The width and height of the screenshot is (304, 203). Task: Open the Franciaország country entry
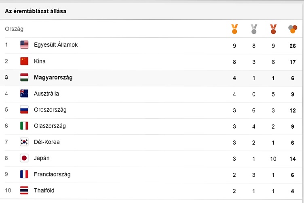point(52,174)
